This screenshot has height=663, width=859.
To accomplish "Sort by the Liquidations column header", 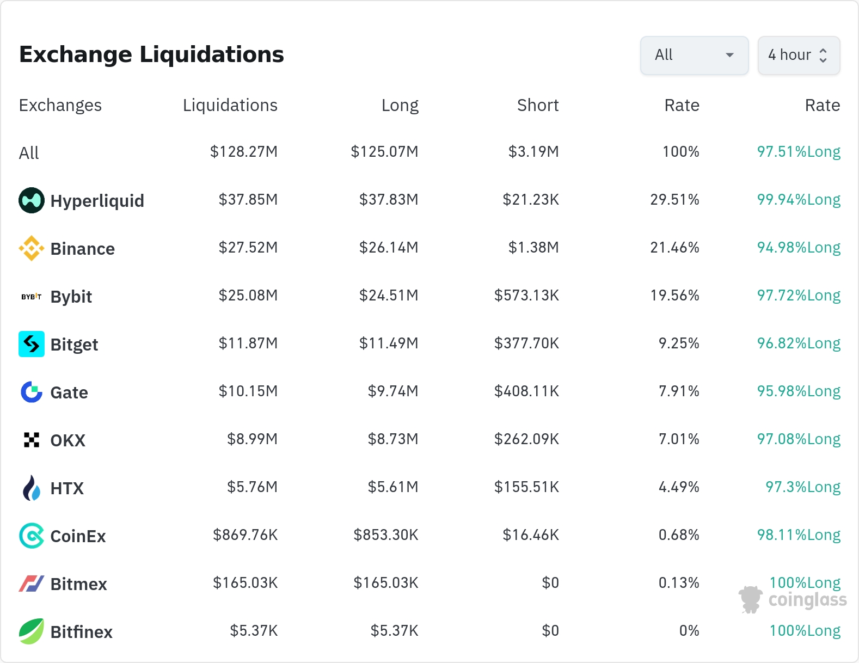I will coord(230,105).
